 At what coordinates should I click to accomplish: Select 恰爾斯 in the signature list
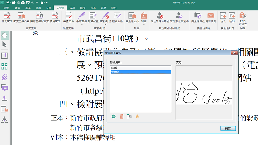[x=140, y=72]
